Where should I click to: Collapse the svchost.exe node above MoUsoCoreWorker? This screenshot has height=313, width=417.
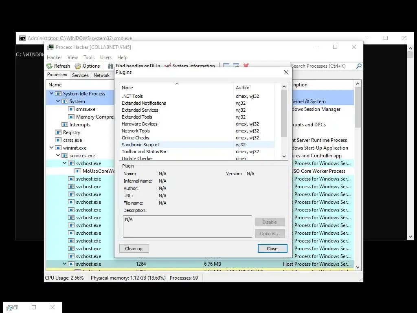point(64,163)
